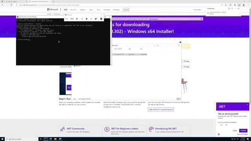Image resolution: width=251 pixels, height=141 pixels.
Task: Click the Live TV button
Action: pyautogui.click(x=126, y=10)
